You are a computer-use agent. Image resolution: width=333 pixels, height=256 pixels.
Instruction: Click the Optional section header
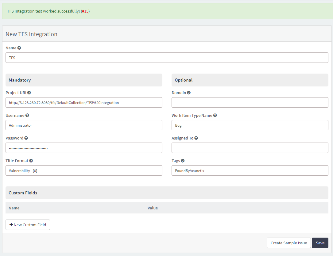coord(250,80)
